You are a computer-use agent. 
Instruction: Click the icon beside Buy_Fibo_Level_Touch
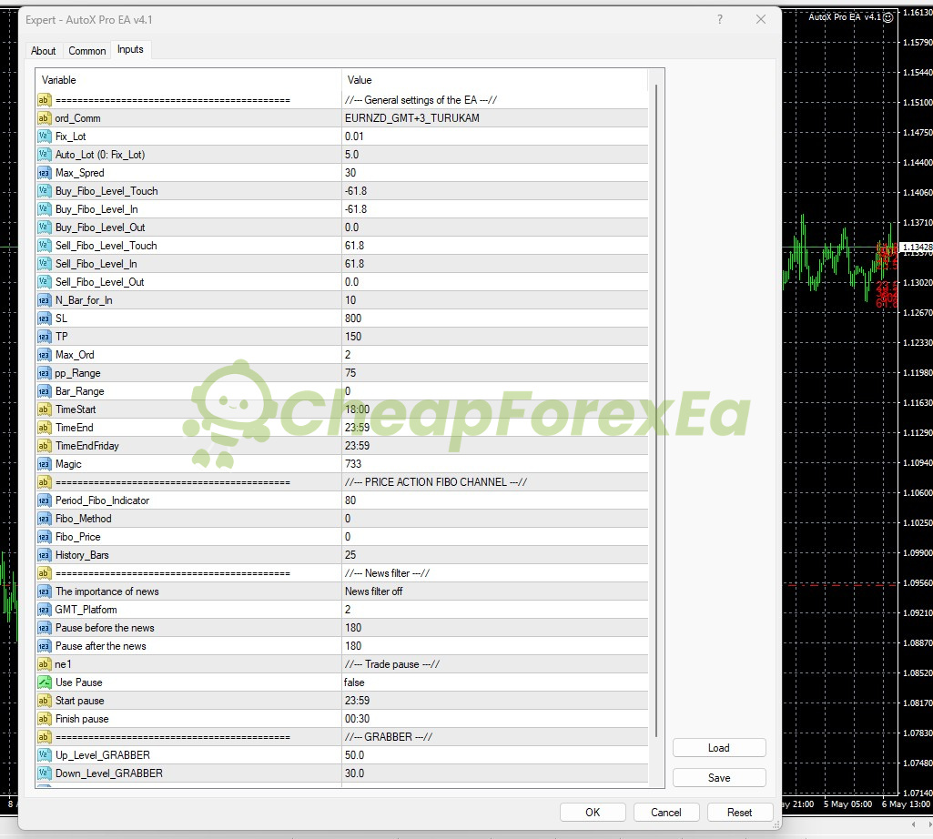tap(45, 191)
